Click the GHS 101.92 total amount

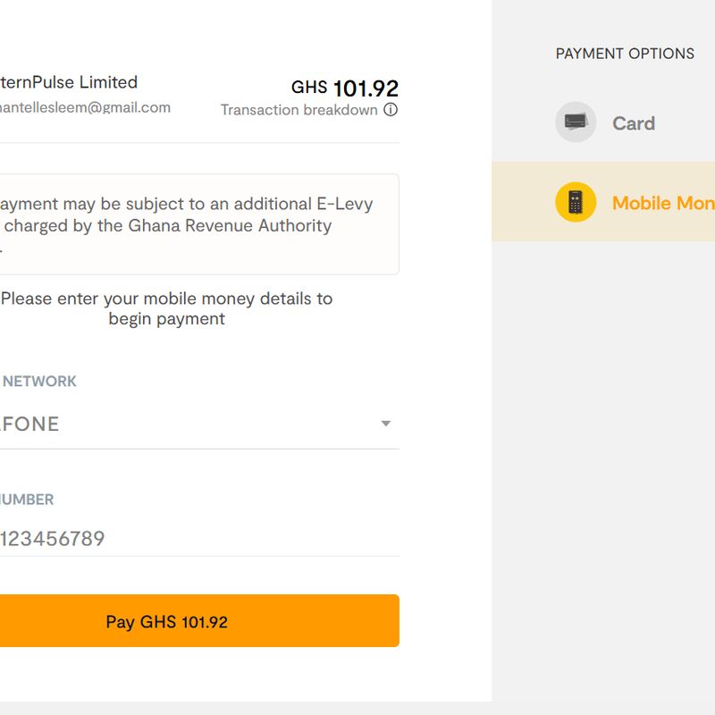pyautogui.click(x=366, y=88)
